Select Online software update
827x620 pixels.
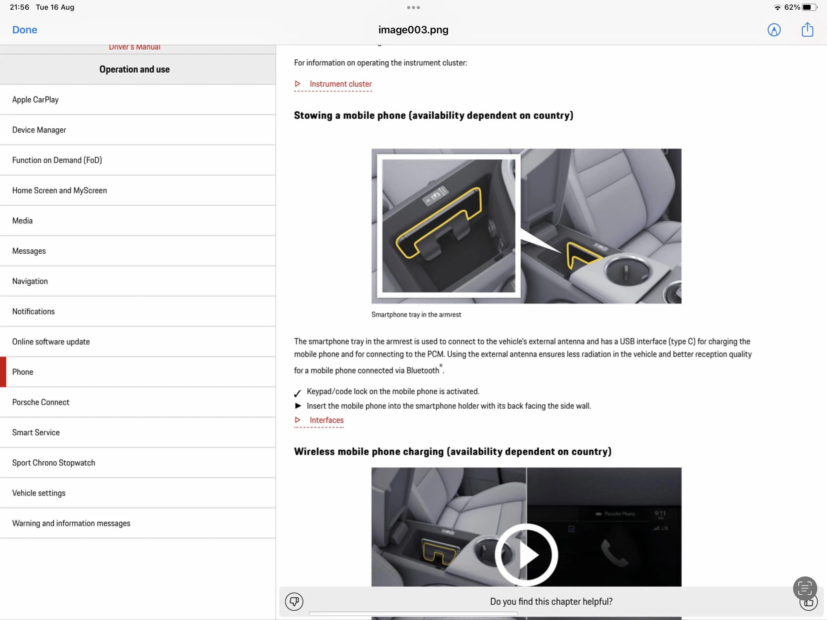coord(138,342)
